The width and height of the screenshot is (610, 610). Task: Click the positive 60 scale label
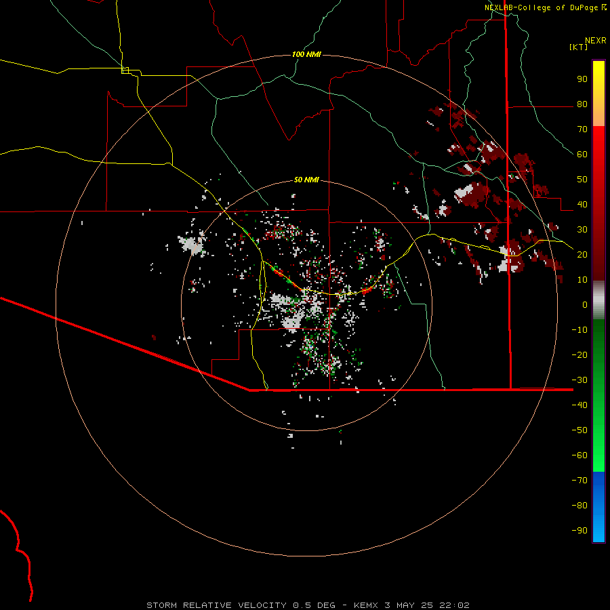(x=582, y=154)
